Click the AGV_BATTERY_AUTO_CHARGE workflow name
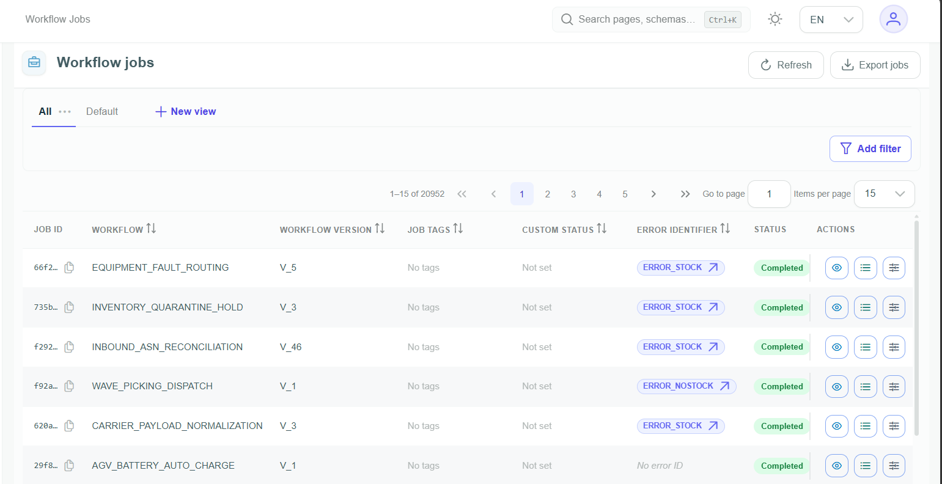942x484 pixels. (x=163, y=466)
